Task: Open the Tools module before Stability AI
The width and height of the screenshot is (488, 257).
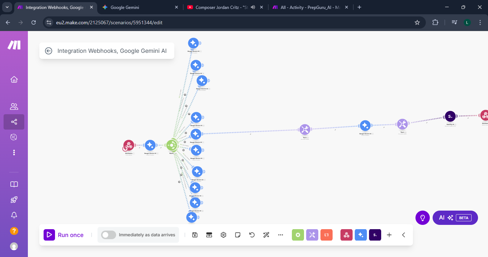Action: point(402,124)
